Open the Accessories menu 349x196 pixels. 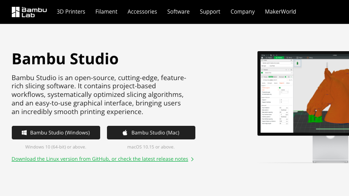(142, 12)
